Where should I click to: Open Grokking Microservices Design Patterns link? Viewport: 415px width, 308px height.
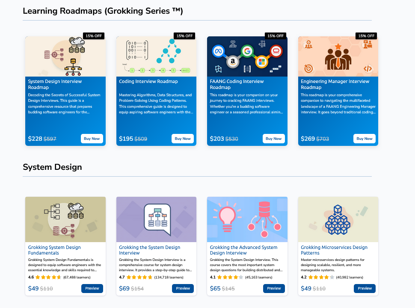[x=334, y=250]
